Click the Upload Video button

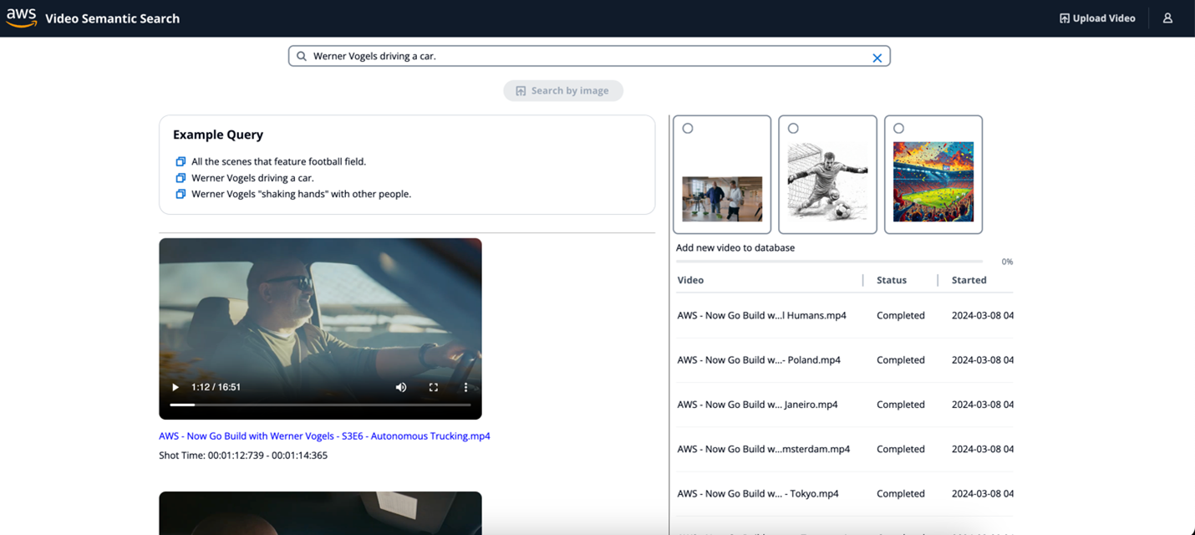(1097, 18)
